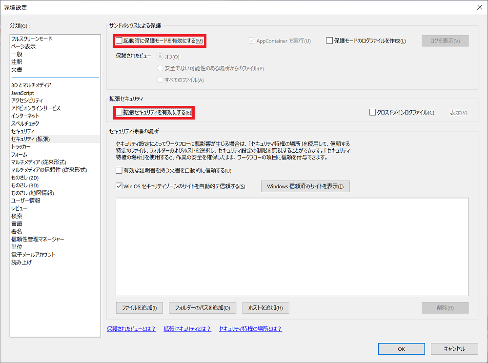The height and width of the screenshot is (363, 488).
Task: Select スペルチェック category
Action: pos(25,123)
